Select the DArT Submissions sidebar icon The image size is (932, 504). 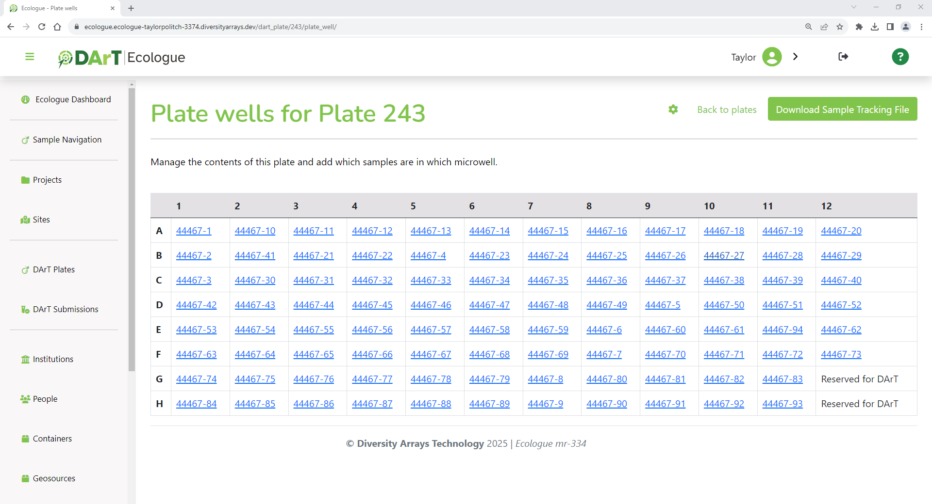coord(25,309)
